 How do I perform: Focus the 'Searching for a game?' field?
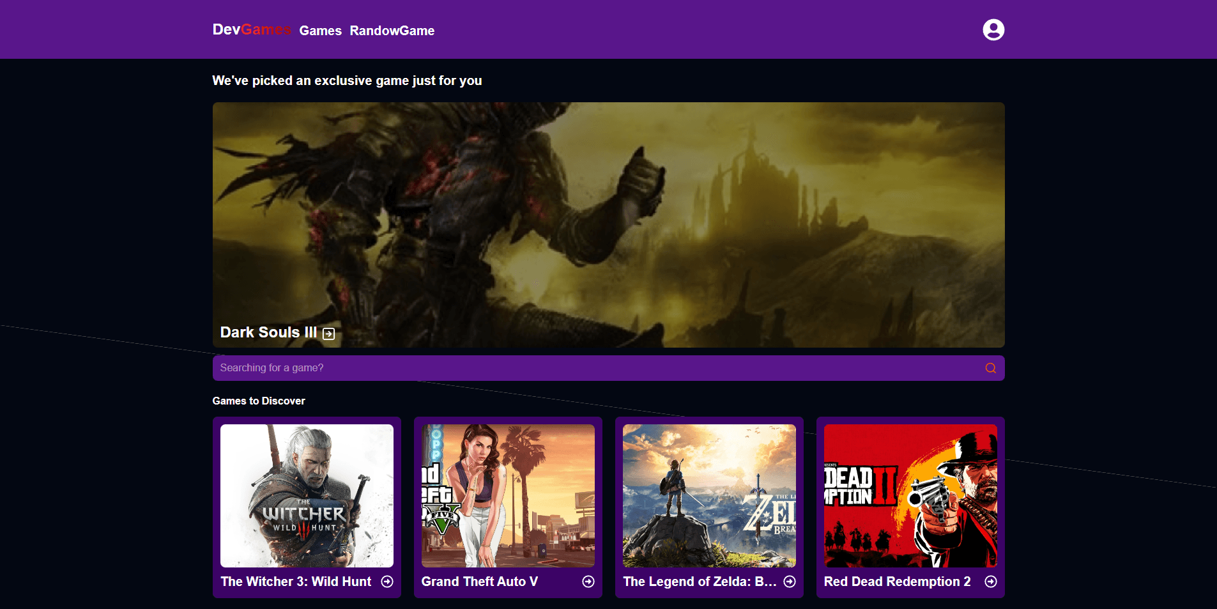click(594, 368)
